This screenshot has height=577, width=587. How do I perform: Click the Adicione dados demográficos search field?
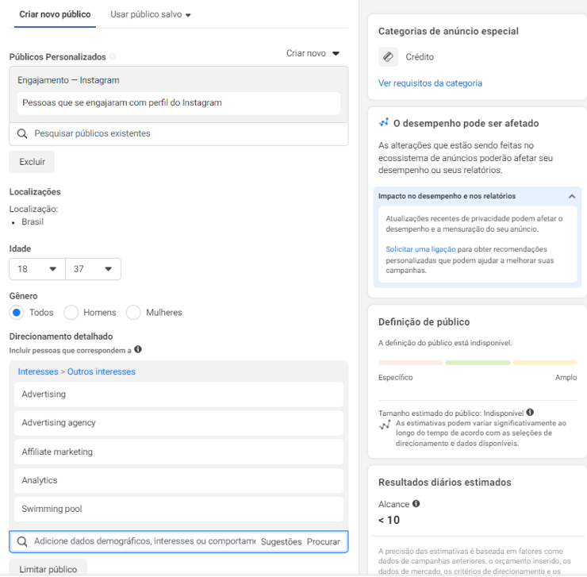pyautogui.click(x=144, y=541)
